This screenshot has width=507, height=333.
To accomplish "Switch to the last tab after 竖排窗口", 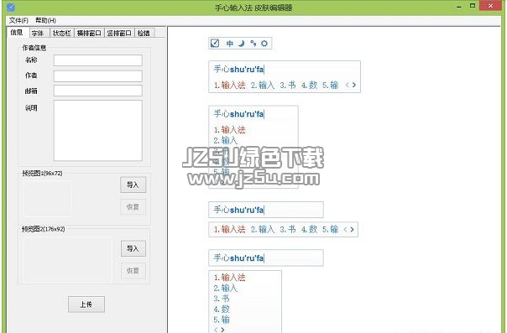I will tap(144, 33).
